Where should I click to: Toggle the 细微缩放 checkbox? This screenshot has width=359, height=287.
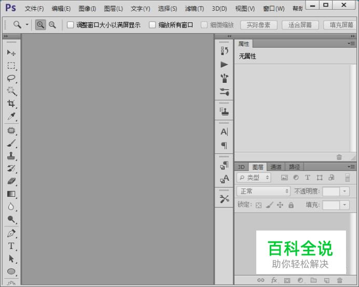(x=204, y=25)
